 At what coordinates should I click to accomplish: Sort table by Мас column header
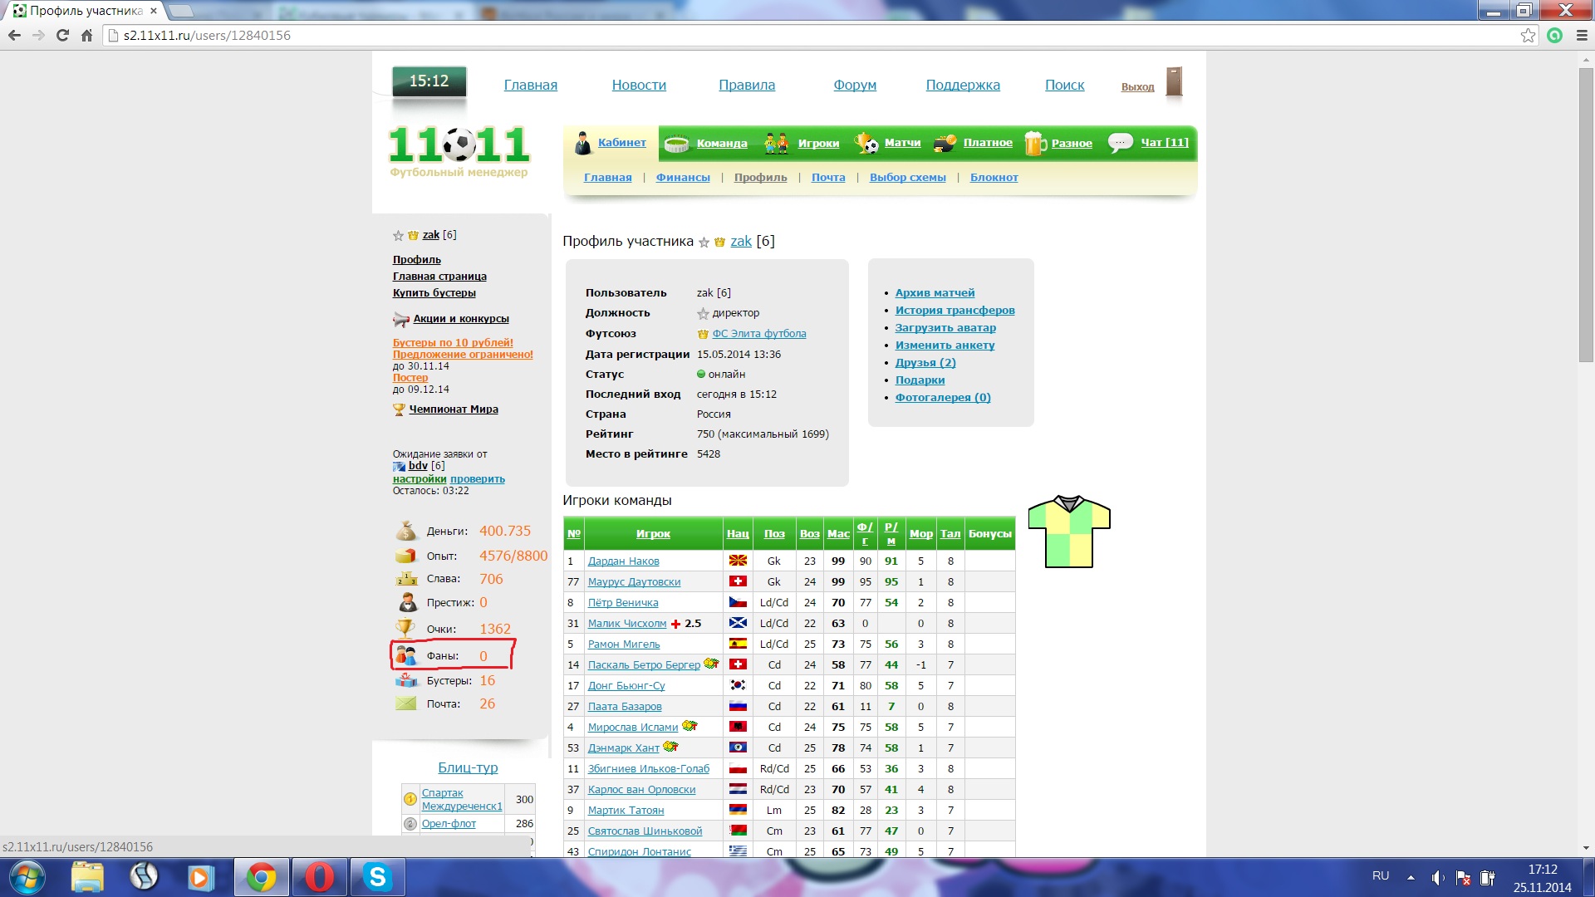pos(838,534)
